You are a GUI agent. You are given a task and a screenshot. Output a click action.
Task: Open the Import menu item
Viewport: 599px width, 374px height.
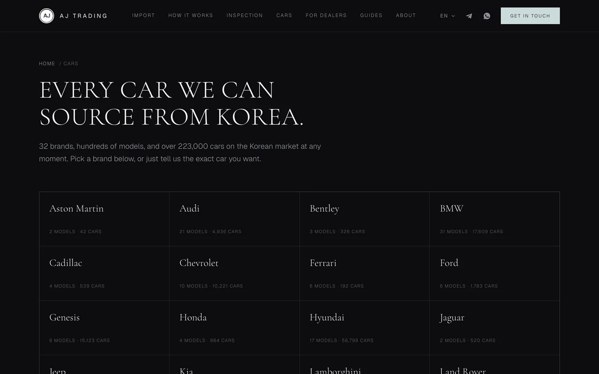[143, 15]
